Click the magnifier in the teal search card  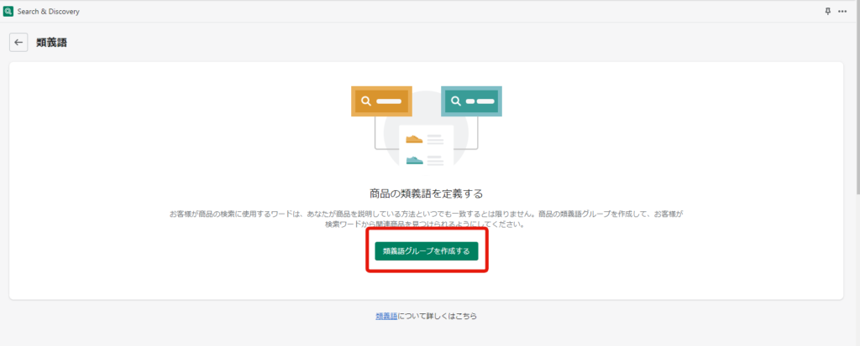(455, 101)
